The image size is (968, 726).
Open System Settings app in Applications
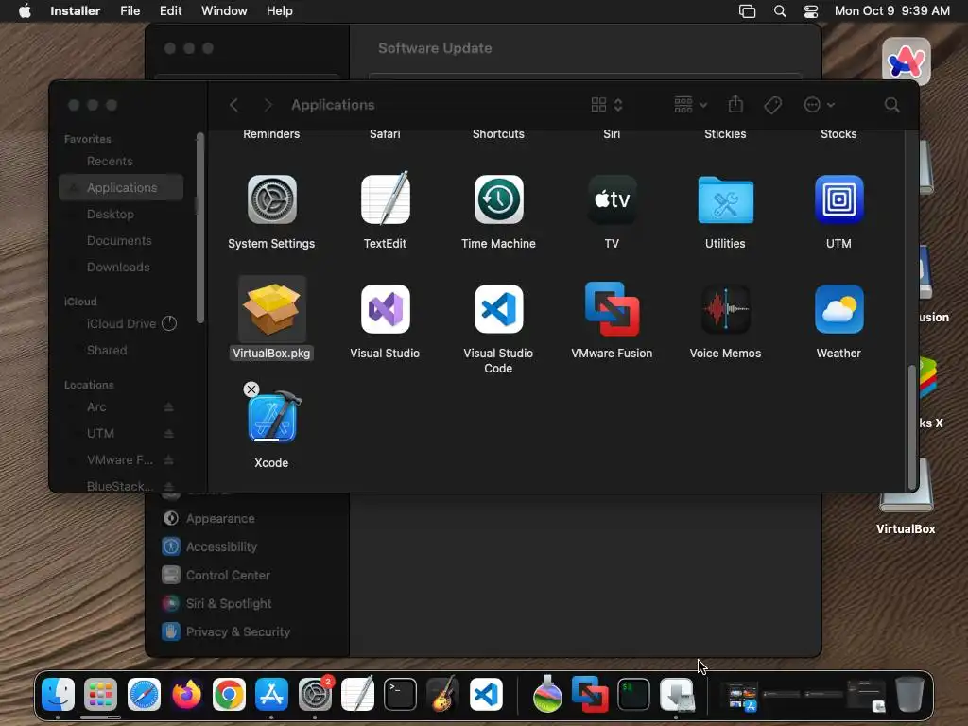coord(271,199)
